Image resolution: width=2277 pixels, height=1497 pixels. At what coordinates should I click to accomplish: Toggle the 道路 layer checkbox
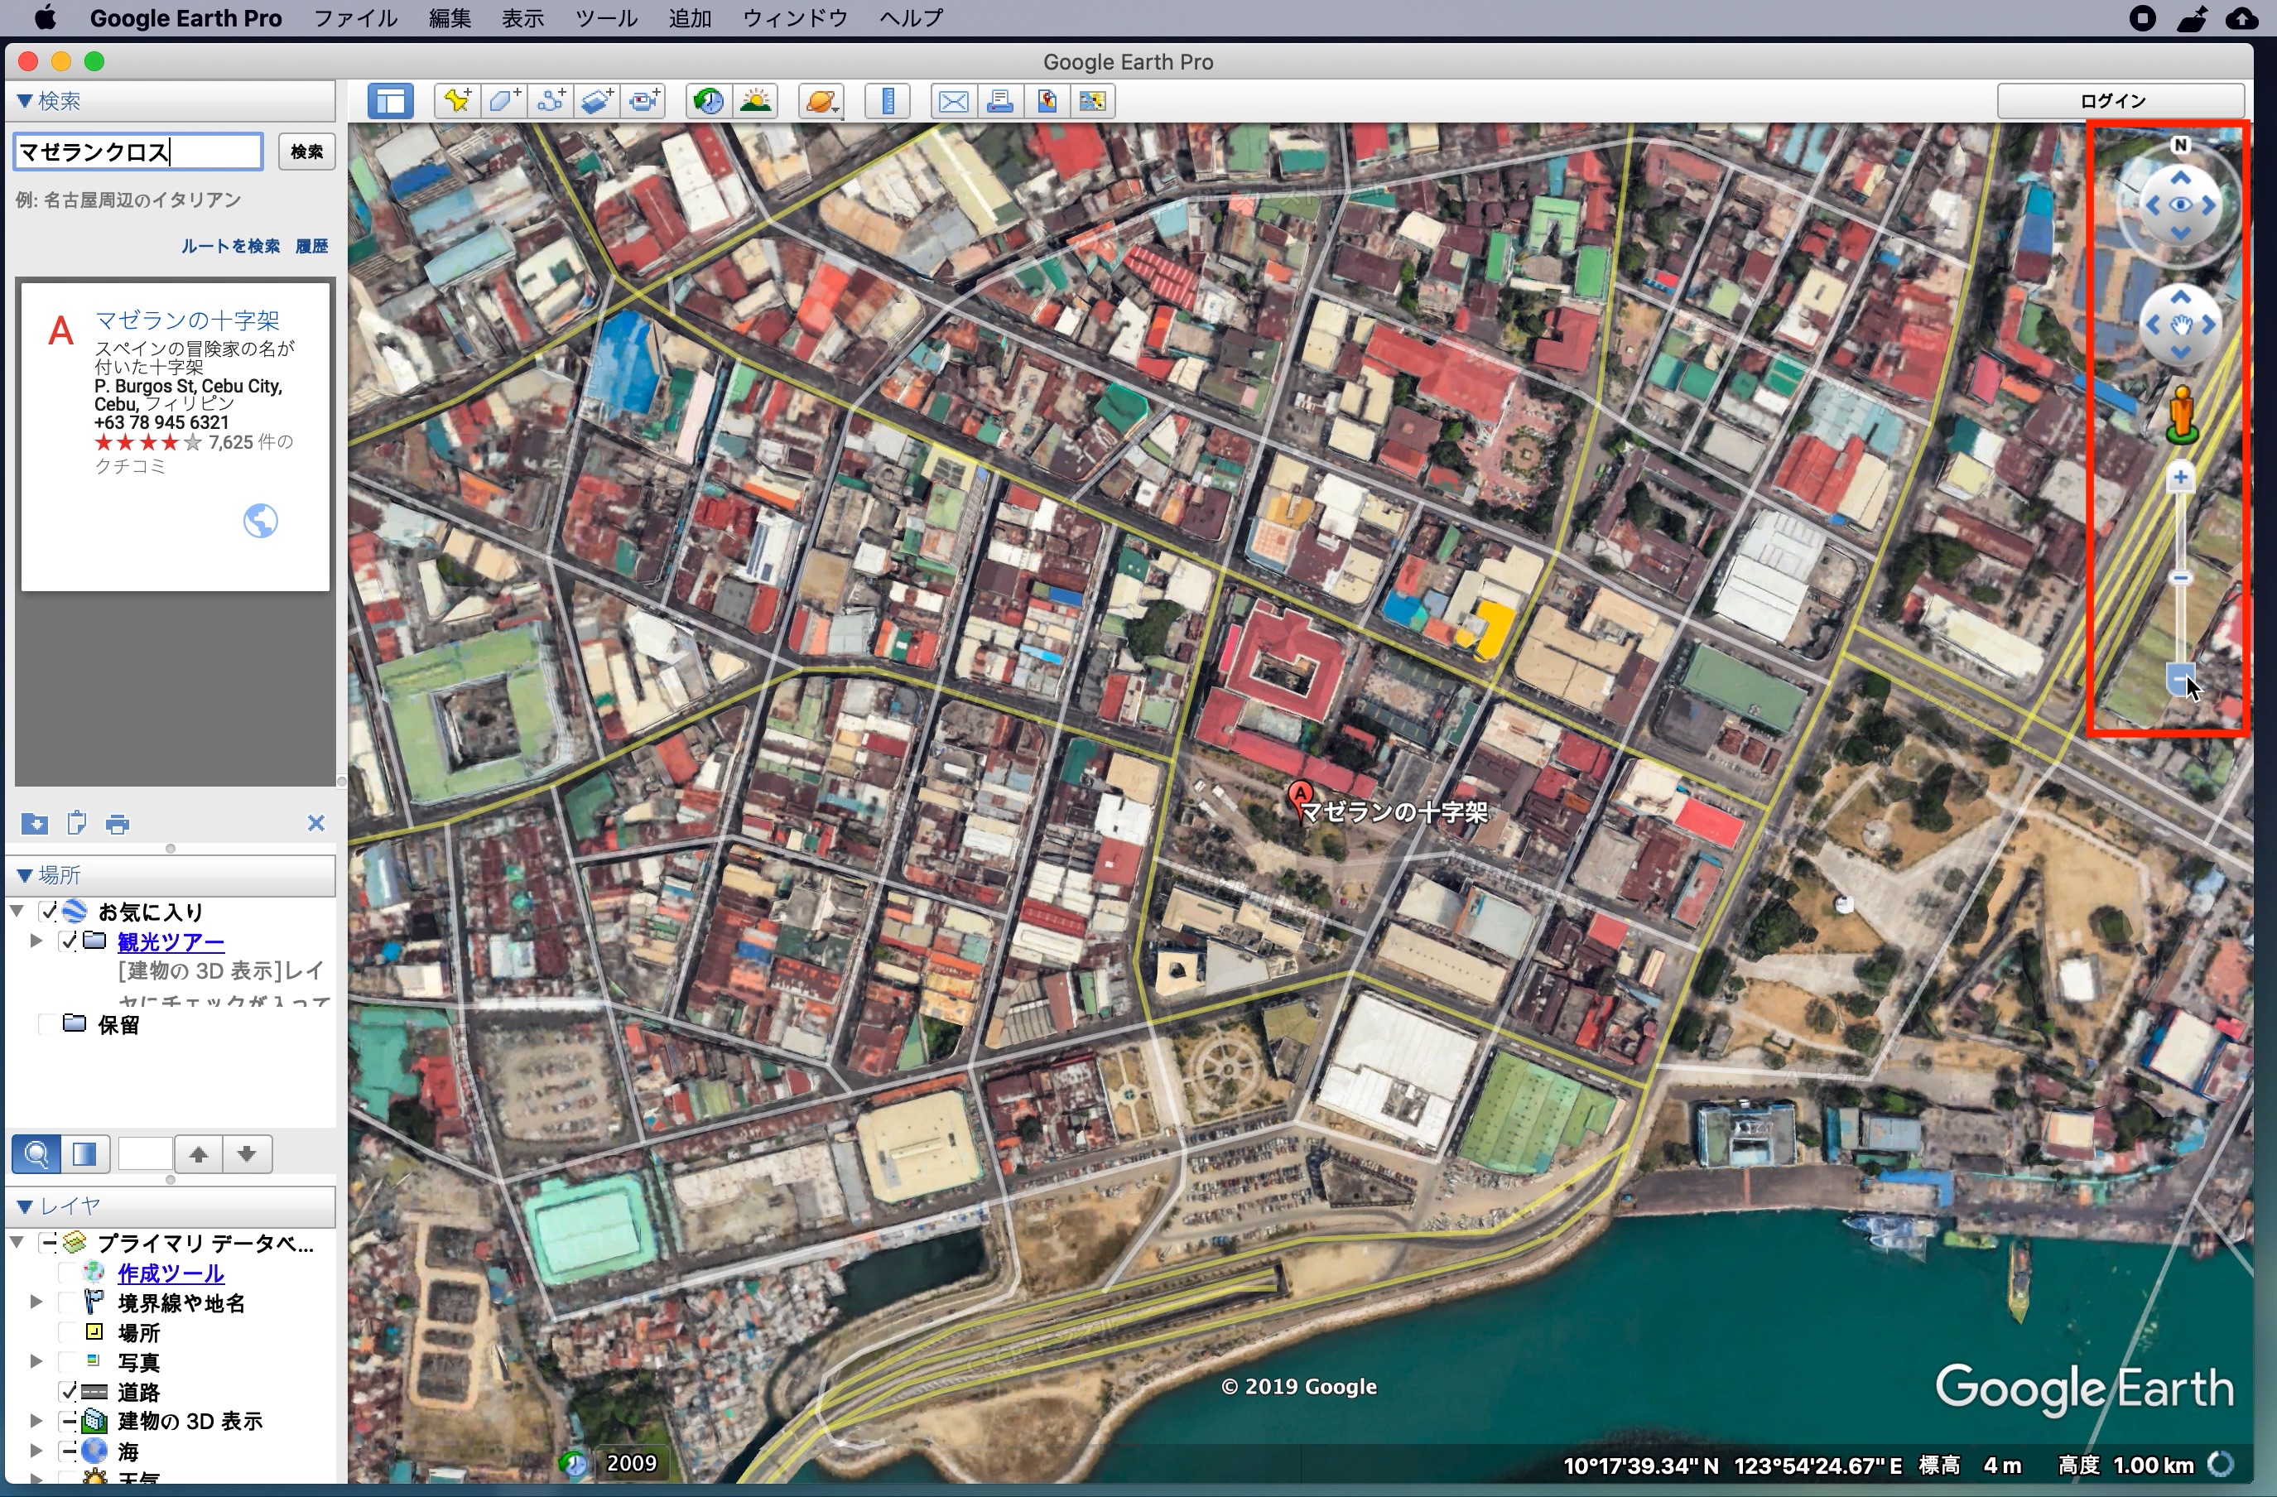68,1392
